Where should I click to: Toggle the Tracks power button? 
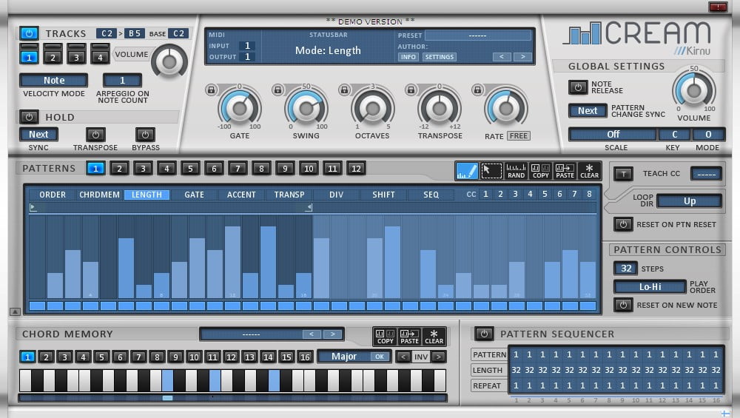tap(29, 33)
